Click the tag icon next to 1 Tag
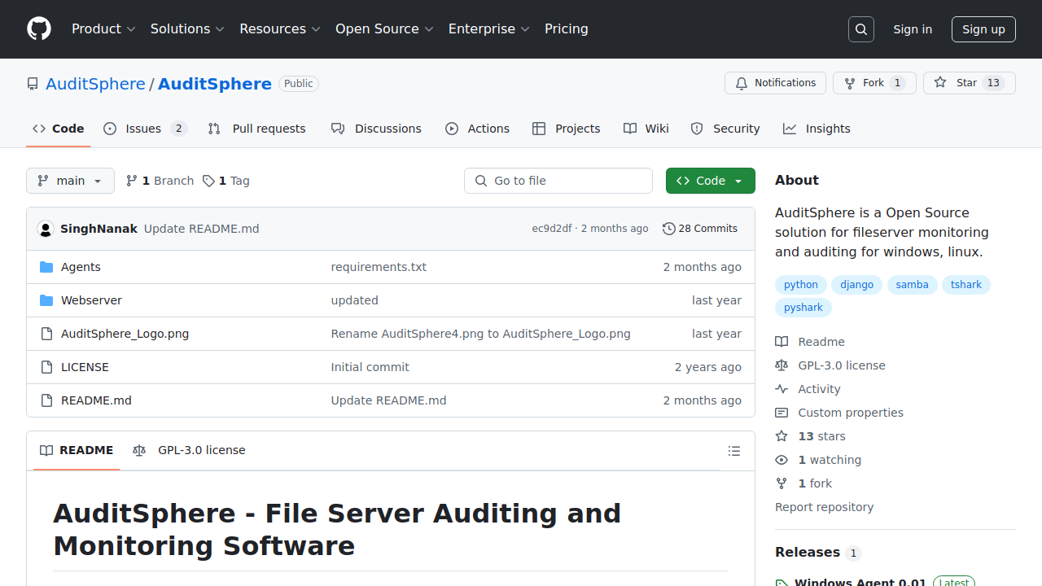Screen dimensions: 1042x586 [209, 181]
